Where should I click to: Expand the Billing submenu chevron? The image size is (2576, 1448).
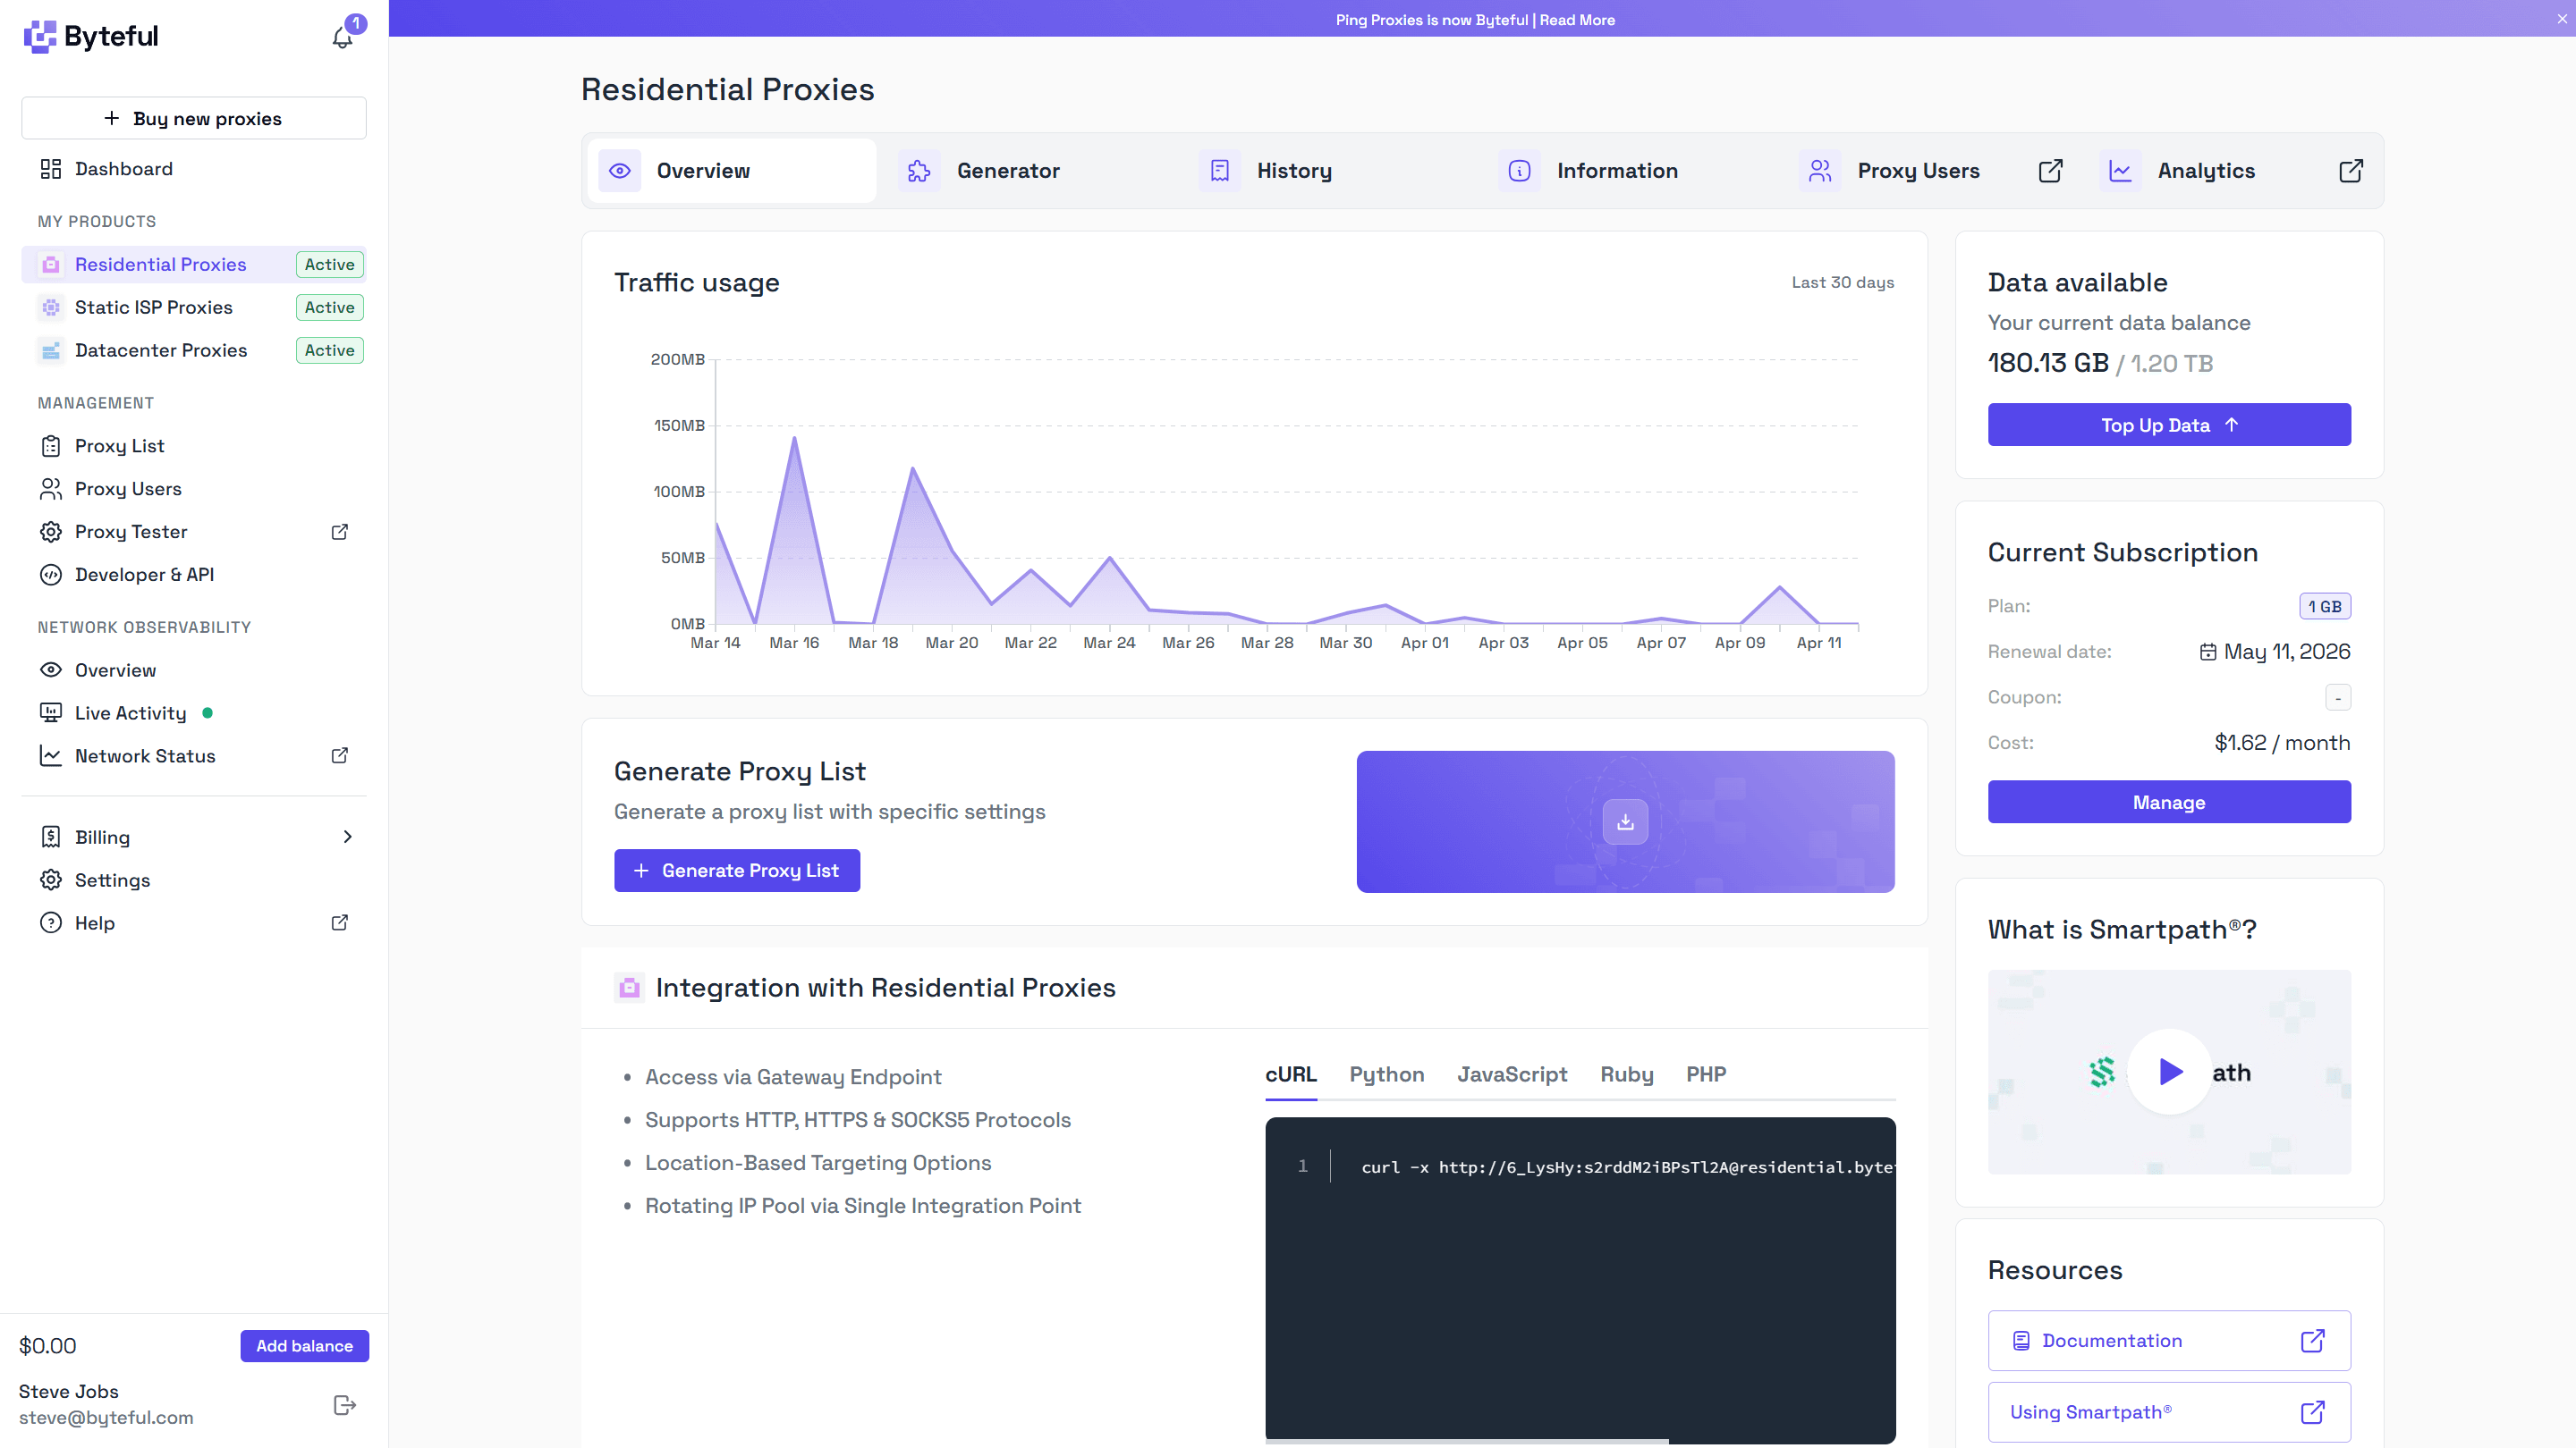(x=347, y=837)
